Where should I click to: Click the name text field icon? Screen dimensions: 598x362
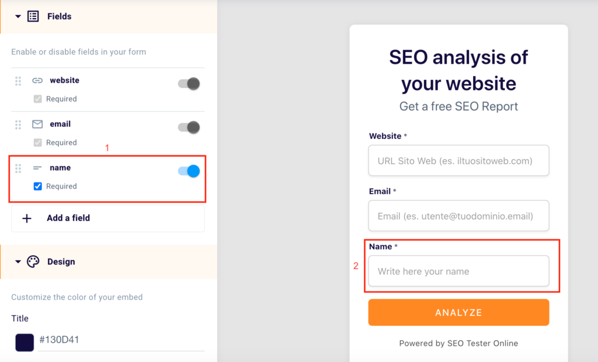[37, 168]
